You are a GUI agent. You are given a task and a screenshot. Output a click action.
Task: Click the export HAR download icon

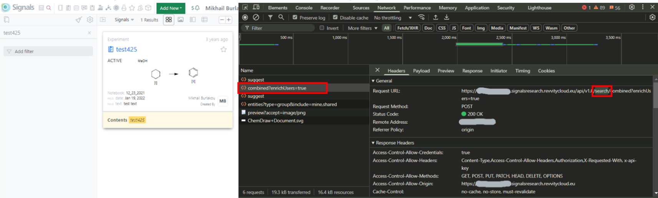tap(447, 17)
